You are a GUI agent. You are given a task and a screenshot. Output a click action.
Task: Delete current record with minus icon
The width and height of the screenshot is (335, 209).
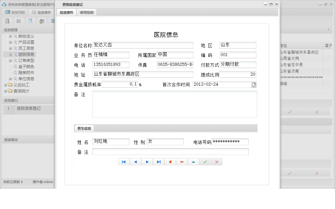182,162
